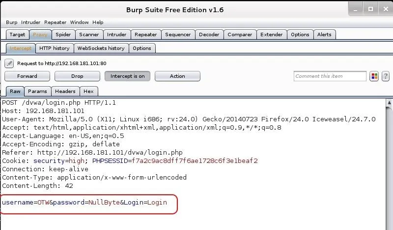Open the Repeater menu in the menu bar
The image size is (393, 230).
coord(55,23)
